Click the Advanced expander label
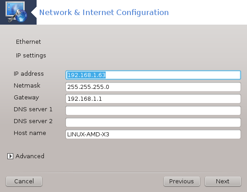This screenshot has height=192, width=247. [30, 156]
